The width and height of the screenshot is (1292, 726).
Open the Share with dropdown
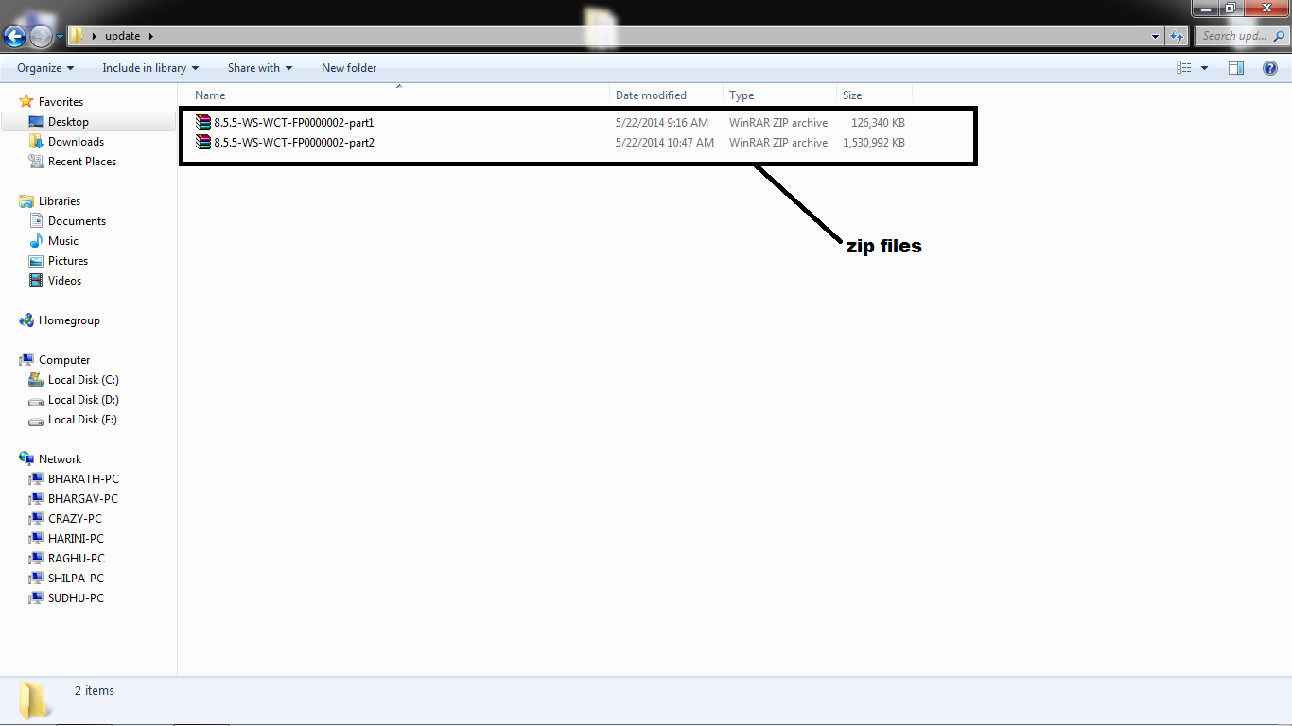[259, 67]
